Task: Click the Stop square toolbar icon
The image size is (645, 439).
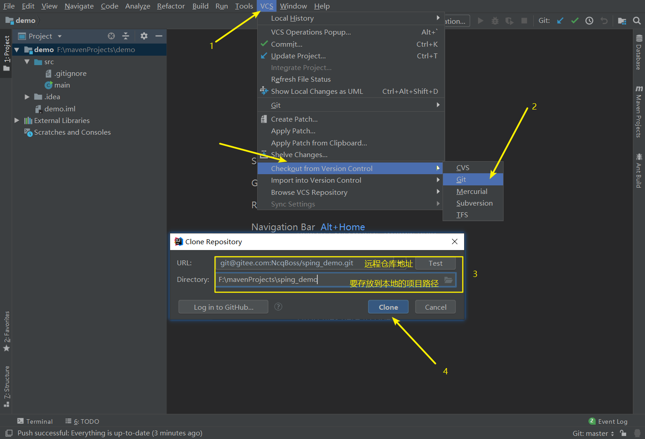Action: pos(524,21)
